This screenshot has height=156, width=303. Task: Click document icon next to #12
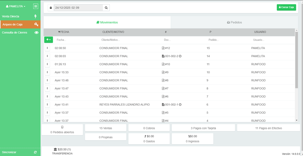click(x=163, y=48)
